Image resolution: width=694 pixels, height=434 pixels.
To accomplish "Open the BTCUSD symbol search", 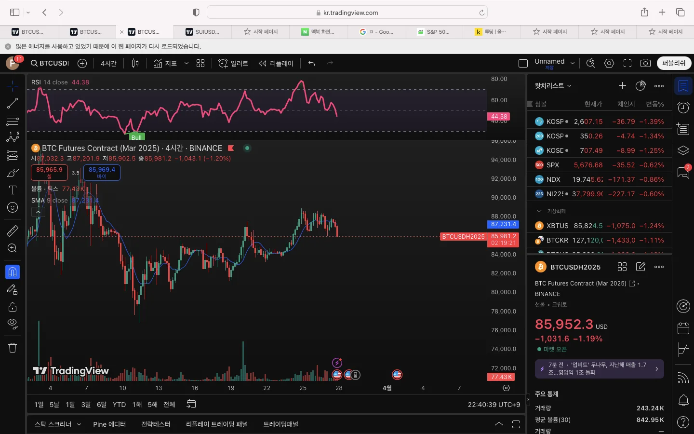I will click(x=50, y=64).
